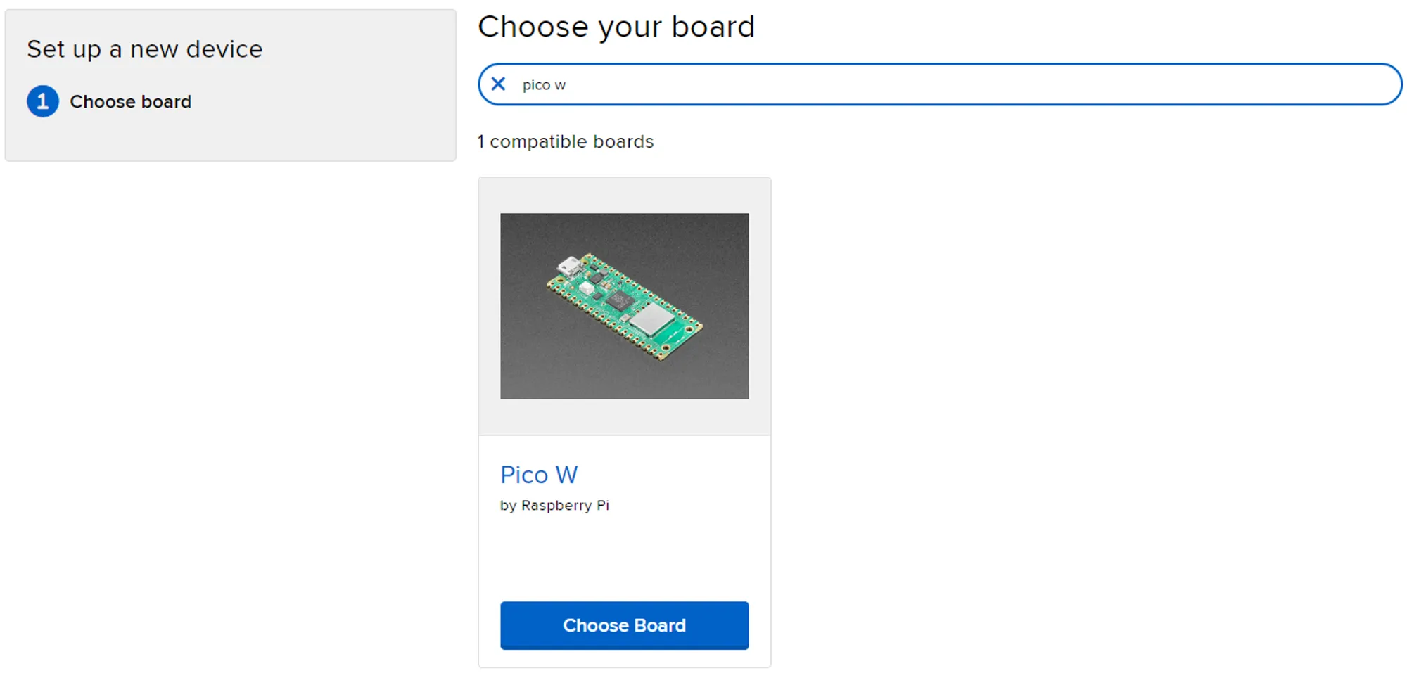Click the micro USB connector in board photo
1407x685 pixels.
(569, 266)
